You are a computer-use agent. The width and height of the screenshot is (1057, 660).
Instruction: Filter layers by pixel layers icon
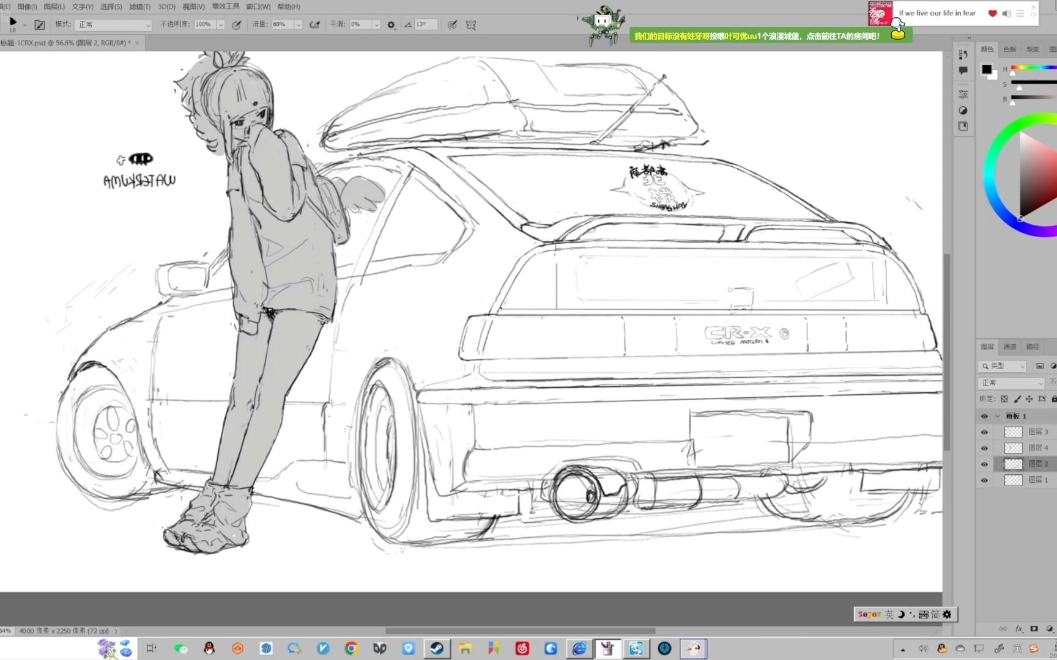pos(1040,366)
